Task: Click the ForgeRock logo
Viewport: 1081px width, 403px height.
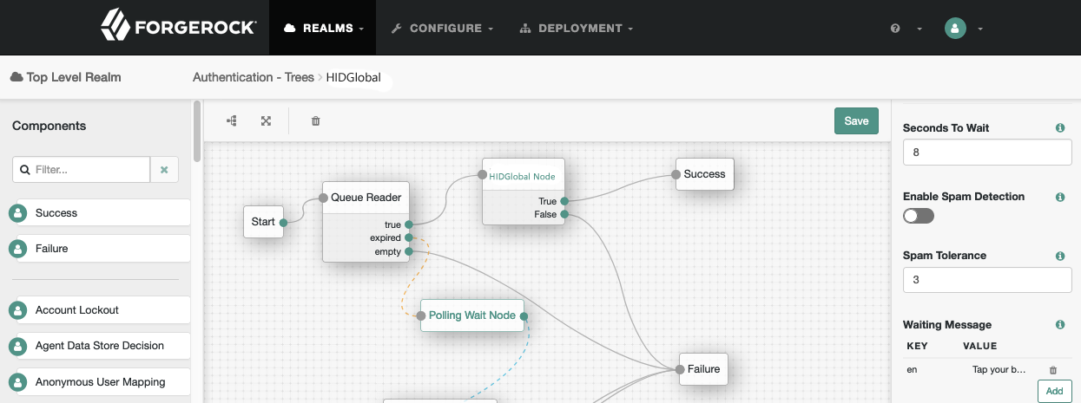Action: [x=178, y=27]
